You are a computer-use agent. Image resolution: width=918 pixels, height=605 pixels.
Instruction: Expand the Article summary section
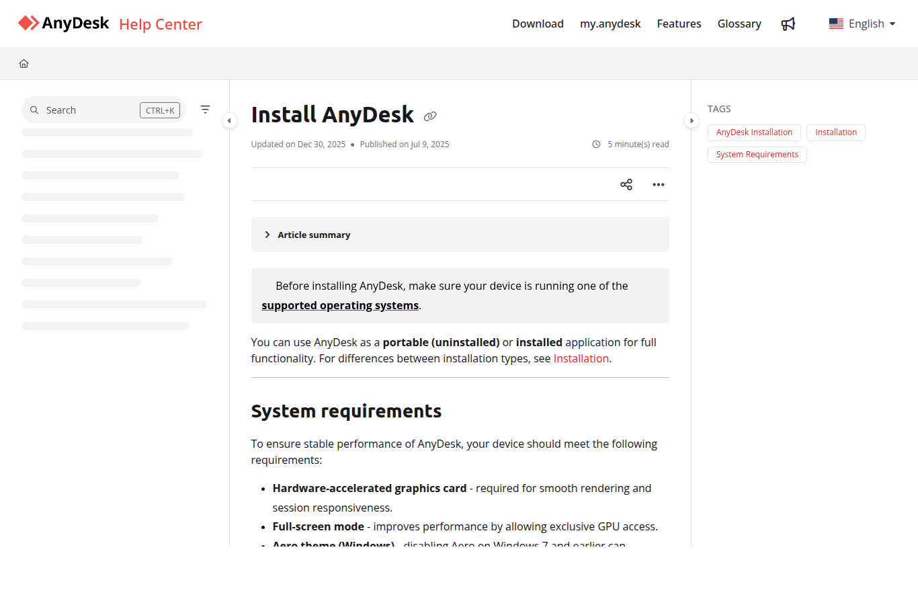click(x=460, y=235)
